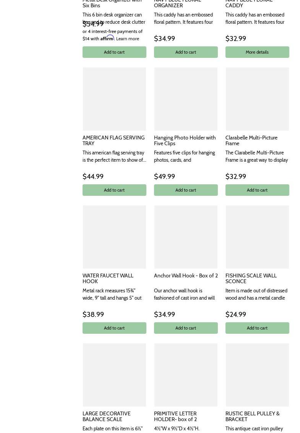Screen dimensions: 300x433
Task: Click the Hanging Photo Holder with Five Clips title
Action: point(185,140)
